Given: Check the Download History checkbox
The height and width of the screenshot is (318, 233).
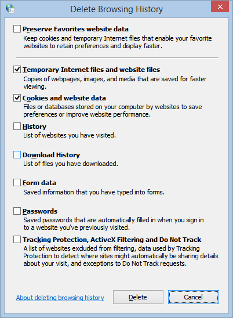Looking at the screenshot, I should pyautogui.click(x=17, y=154).
